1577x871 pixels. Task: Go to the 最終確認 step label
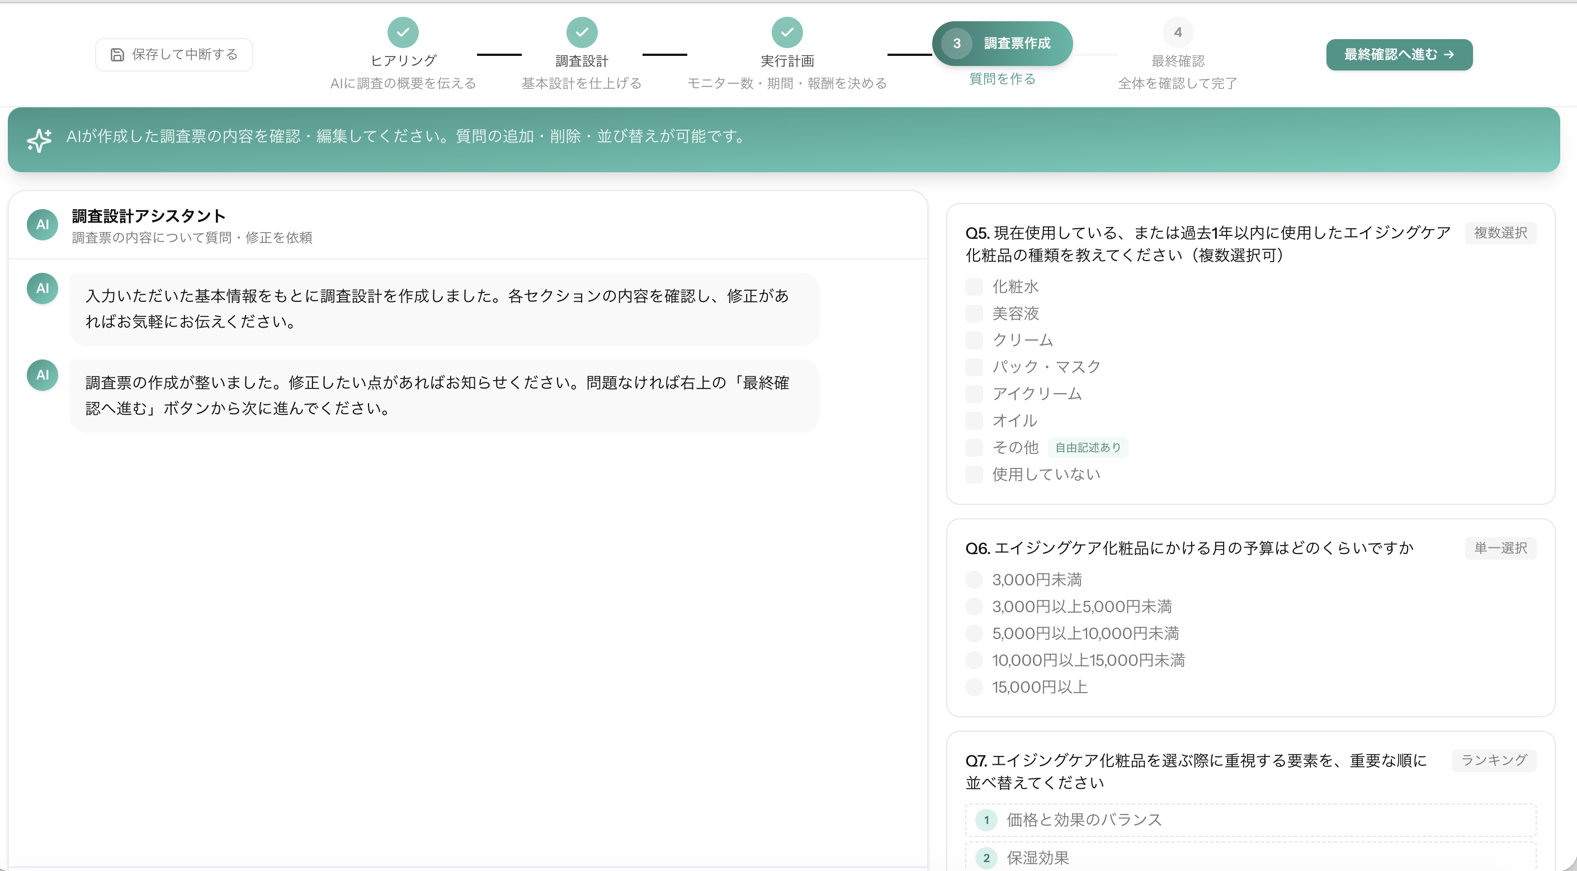tap(1178, 60)
